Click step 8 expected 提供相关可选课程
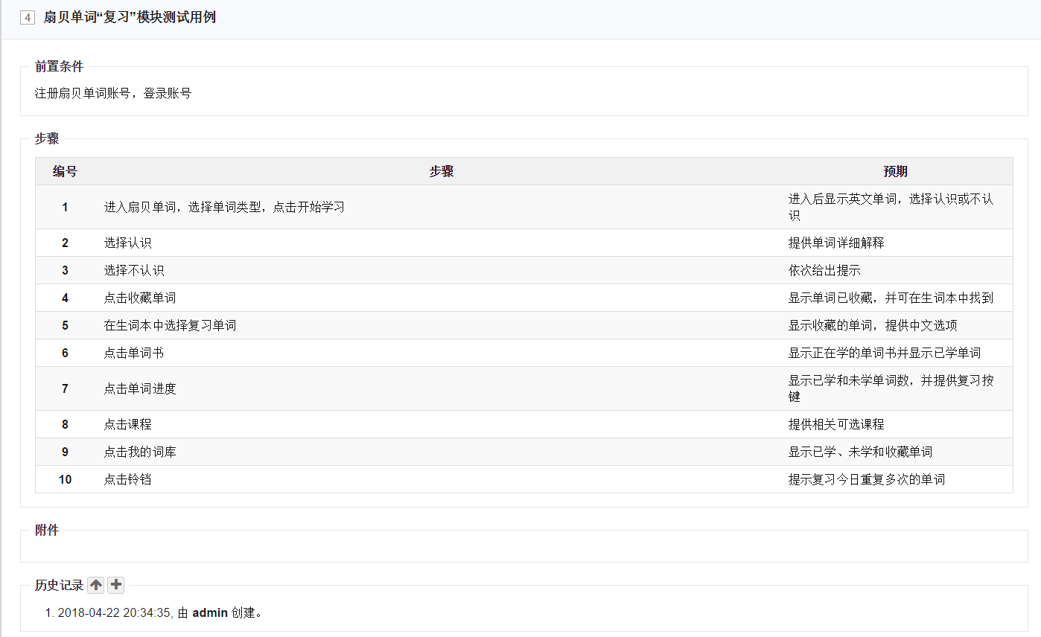 pyautogui.click(x=836, y=424)
